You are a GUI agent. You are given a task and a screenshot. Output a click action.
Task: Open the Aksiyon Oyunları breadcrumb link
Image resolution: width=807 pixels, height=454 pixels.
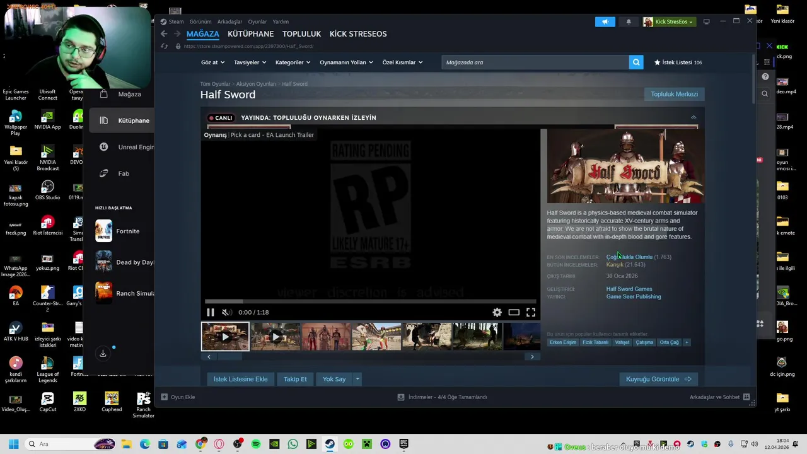click(256, 84)
